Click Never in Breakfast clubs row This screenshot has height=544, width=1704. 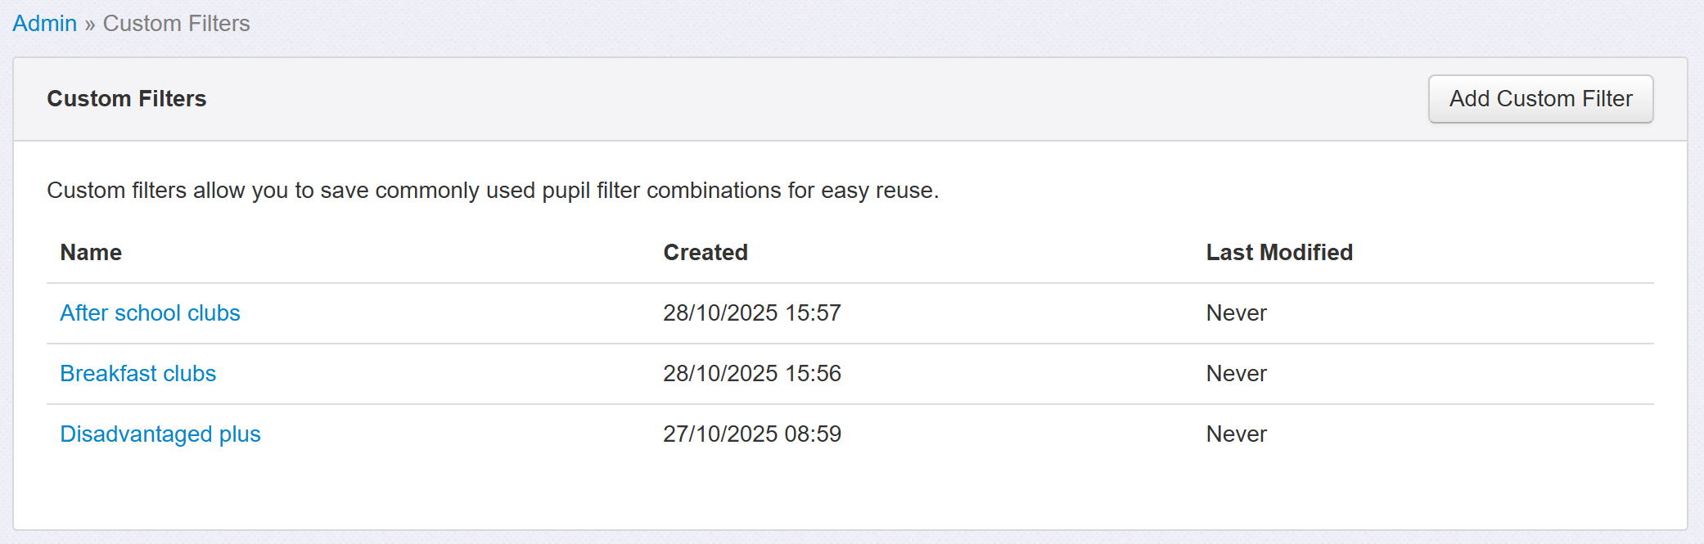pyautogui.click(x=1236, y=374)
